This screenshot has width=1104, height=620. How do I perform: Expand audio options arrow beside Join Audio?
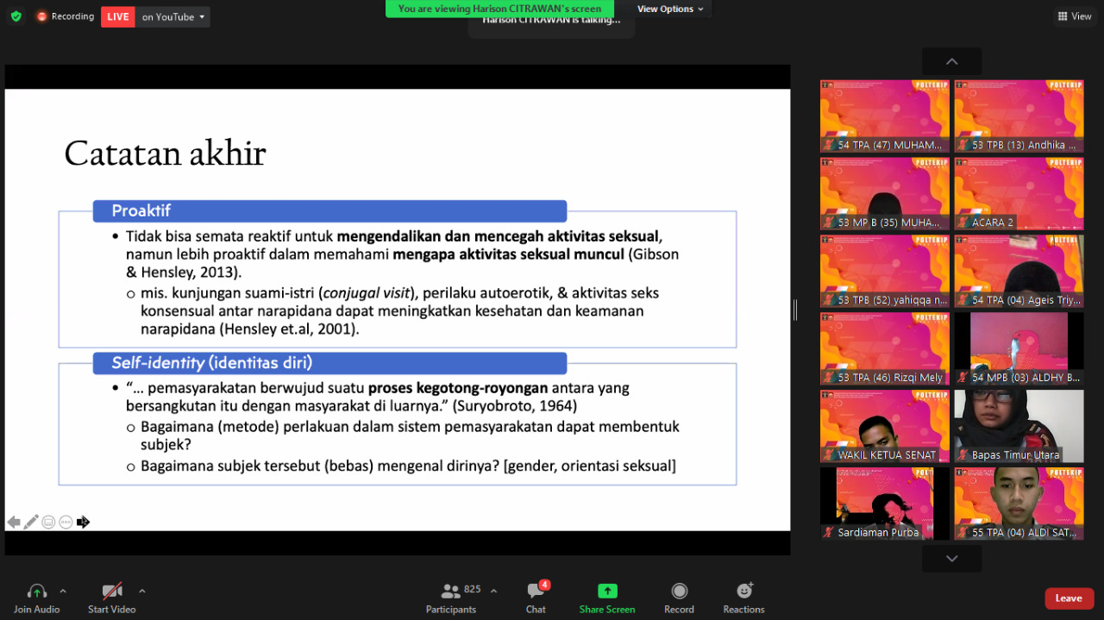63,591
